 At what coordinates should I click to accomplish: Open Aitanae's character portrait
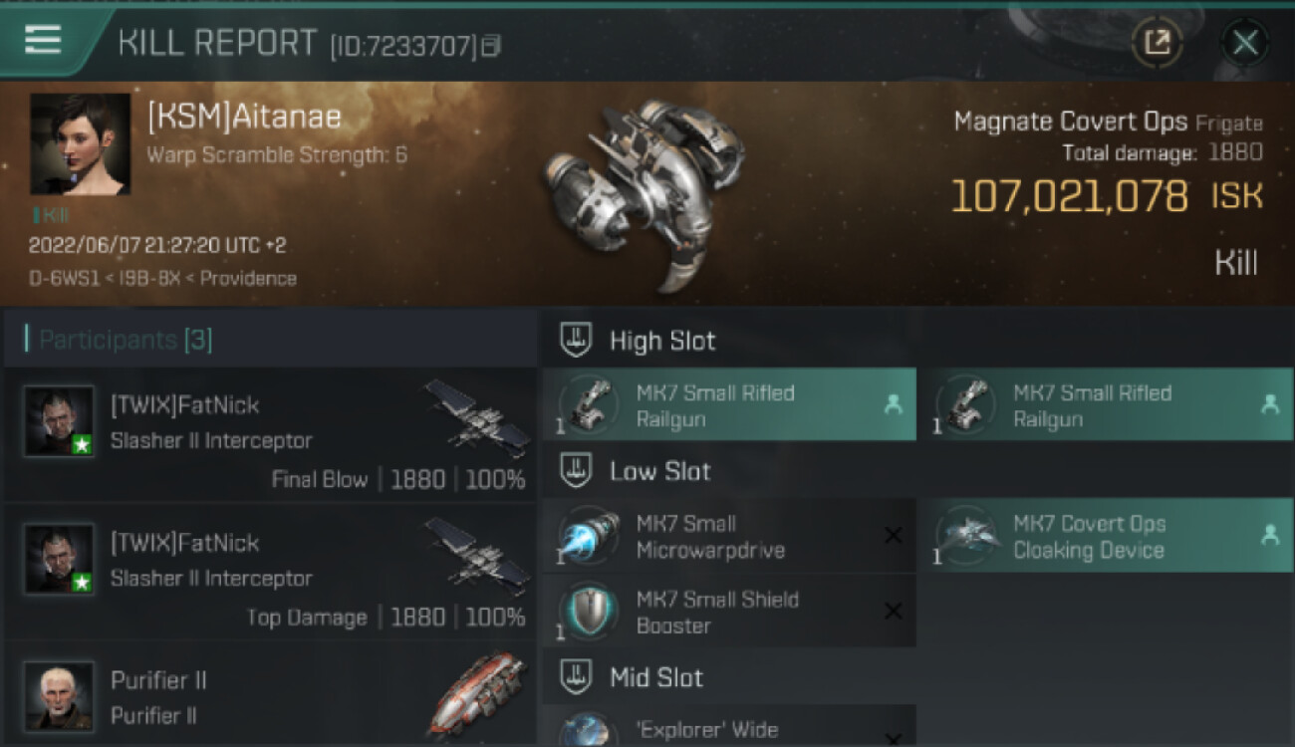coord(81,144)
